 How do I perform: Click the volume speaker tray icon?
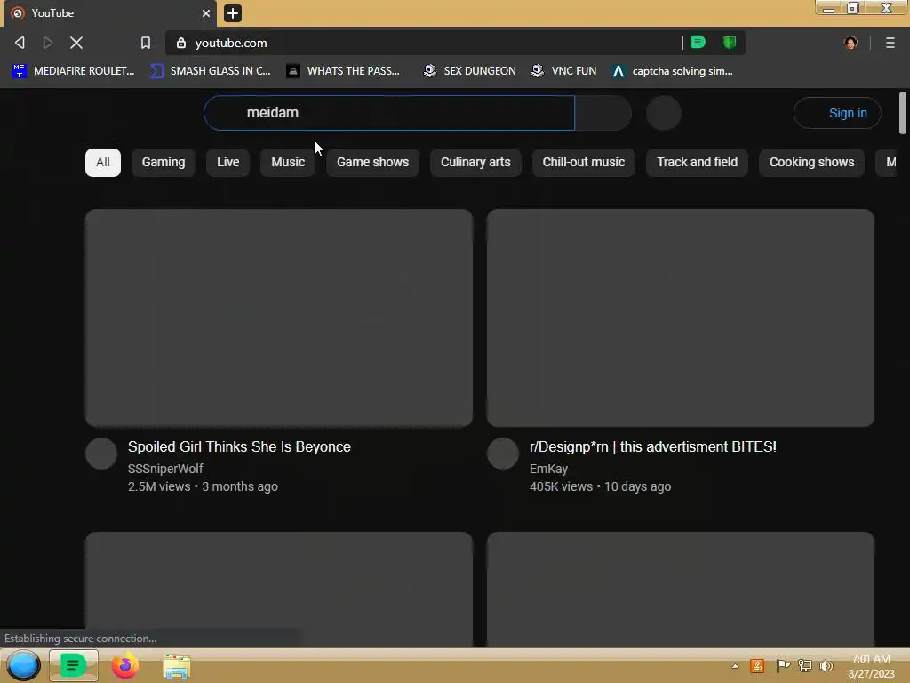826,665
